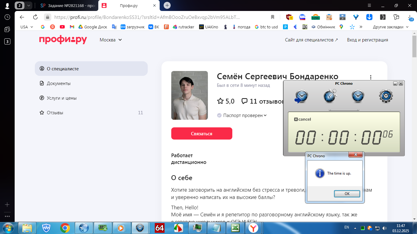Open the countdown timer mode in PC Chrono
The height and width of the screenshot is (234, 417).
pyautogui.click(x=301, y=96)
